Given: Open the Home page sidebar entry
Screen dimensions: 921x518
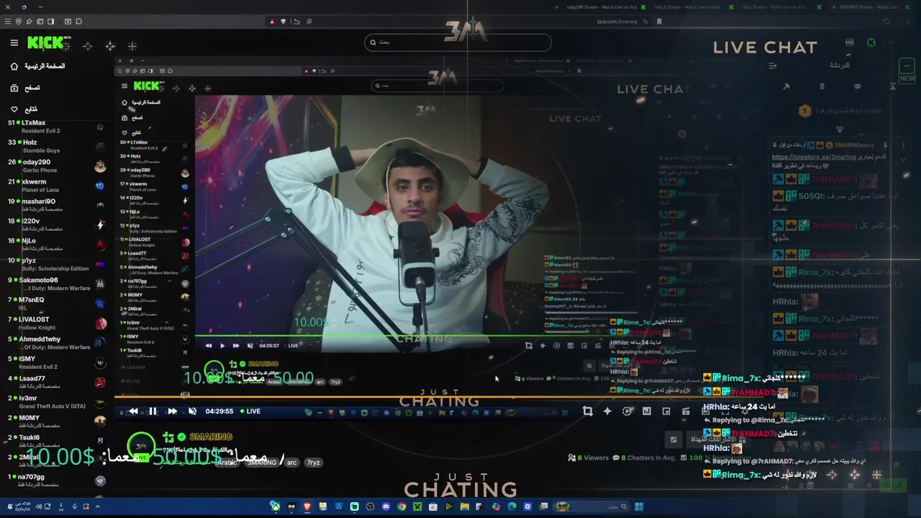Looking at the screenshot, I should click(38, 66).
